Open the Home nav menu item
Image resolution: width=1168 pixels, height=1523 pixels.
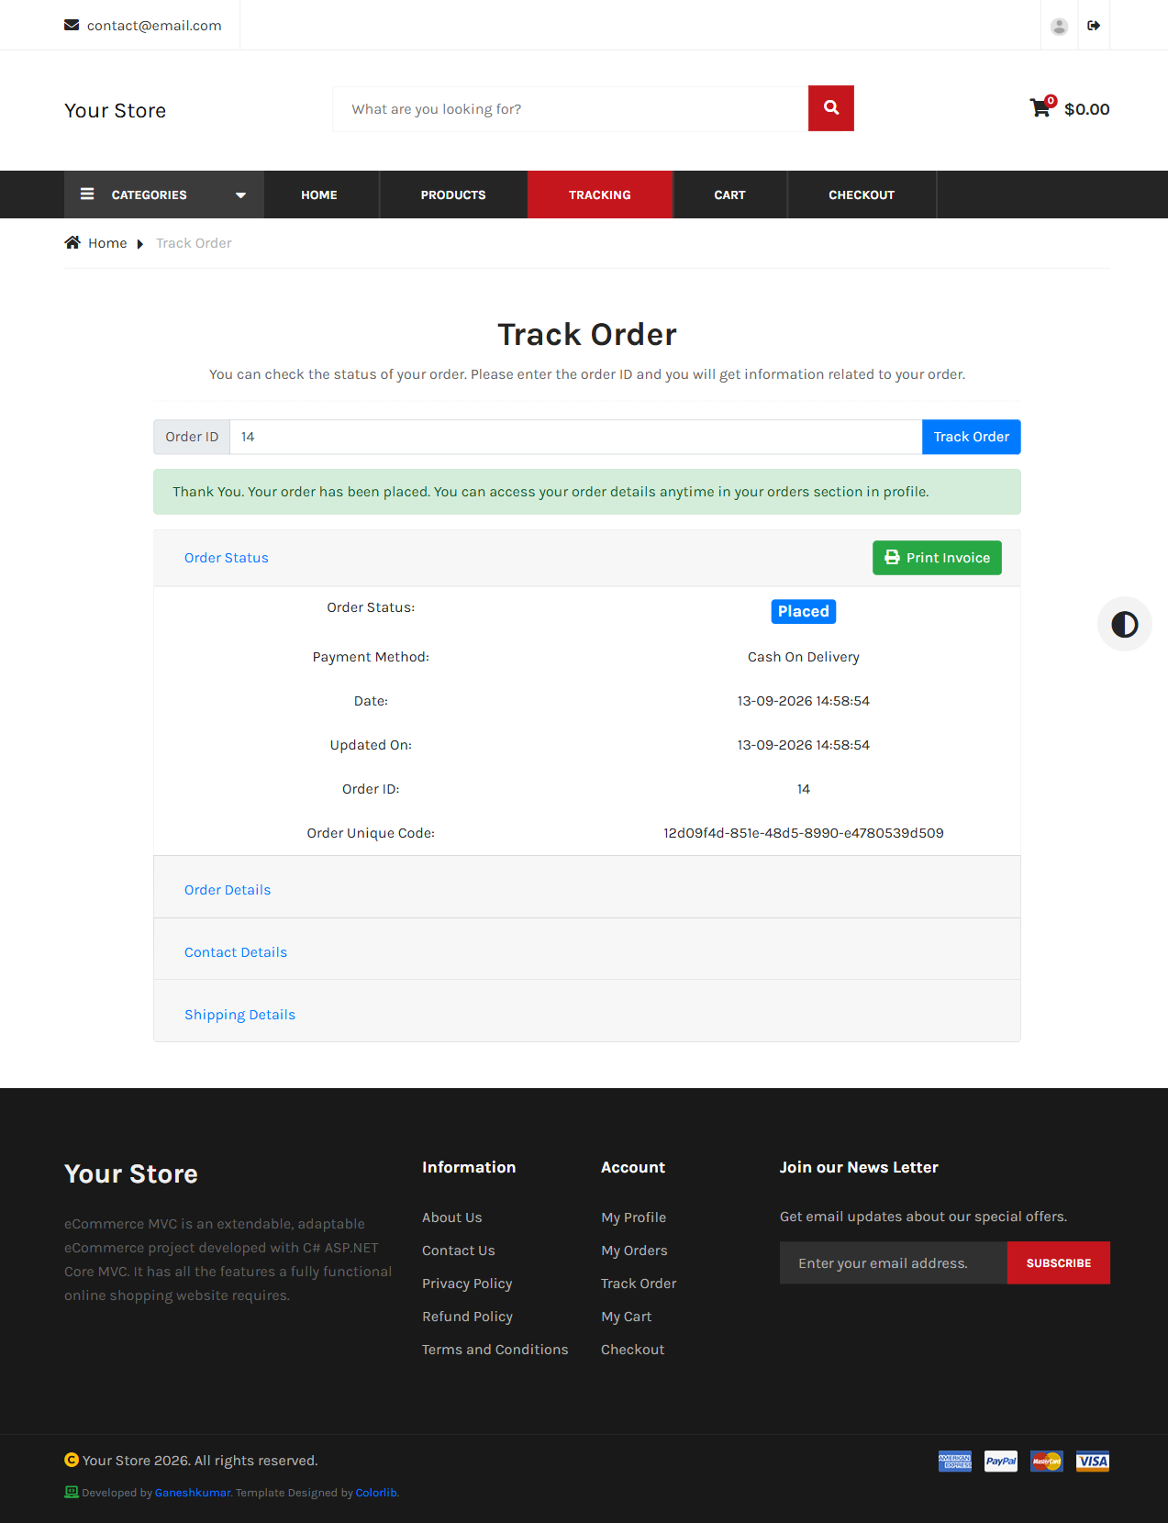pos(319,195)
